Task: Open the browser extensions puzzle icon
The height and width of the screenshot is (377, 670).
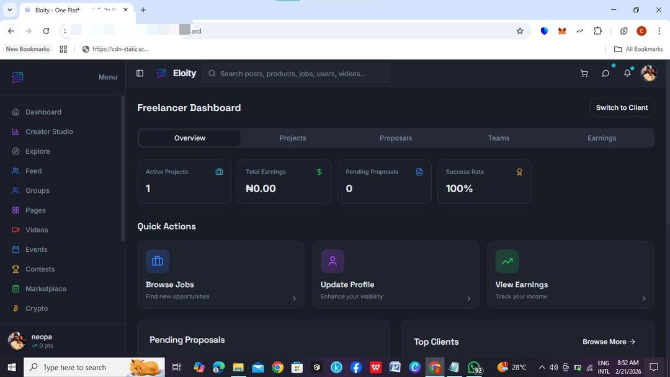Action: pyautogui.click(x=598, y=31)
